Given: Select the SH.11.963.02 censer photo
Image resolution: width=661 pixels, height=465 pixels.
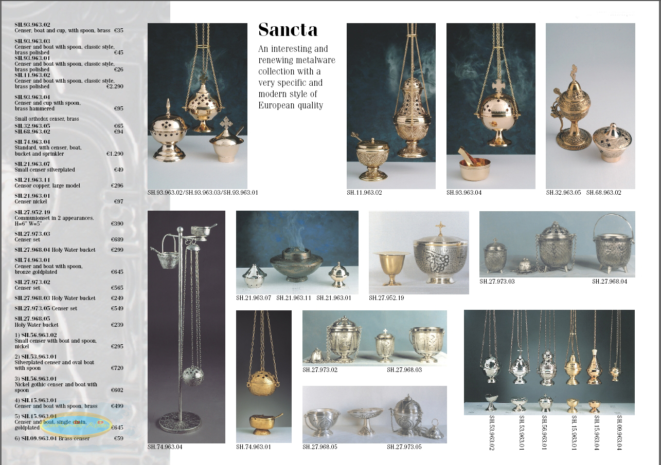Looking at the screenshot, I should click(391, 106).
